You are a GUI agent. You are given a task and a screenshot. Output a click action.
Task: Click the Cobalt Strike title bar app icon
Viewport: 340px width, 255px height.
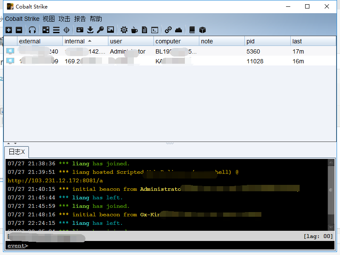click(x=10, y=6)
